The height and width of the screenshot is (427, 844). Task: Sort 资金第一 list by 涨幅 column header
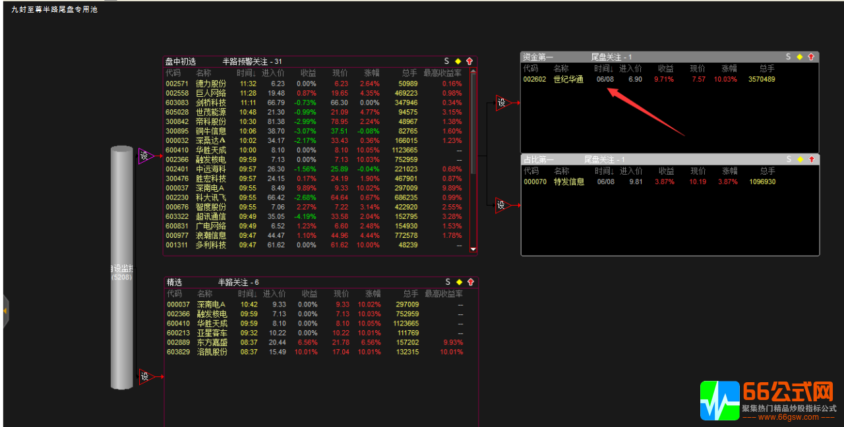729,69
